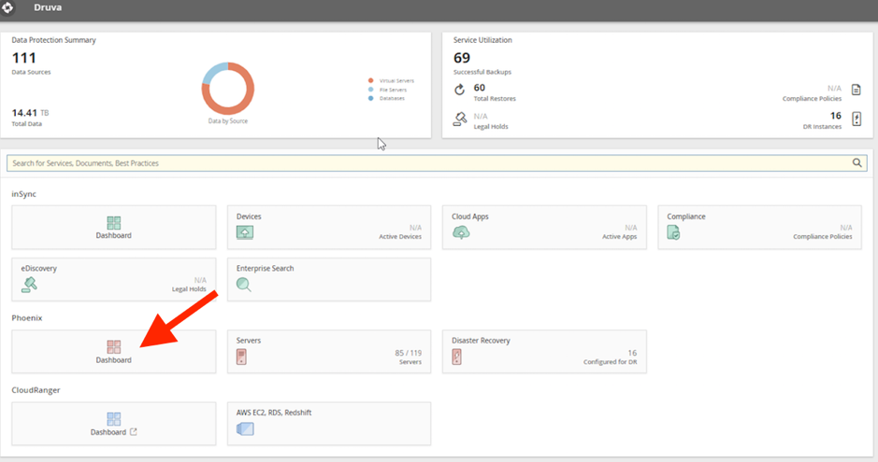This screenshot has height=462, width=878.
Task: Click the Druva logo icon
Action: 7,7
